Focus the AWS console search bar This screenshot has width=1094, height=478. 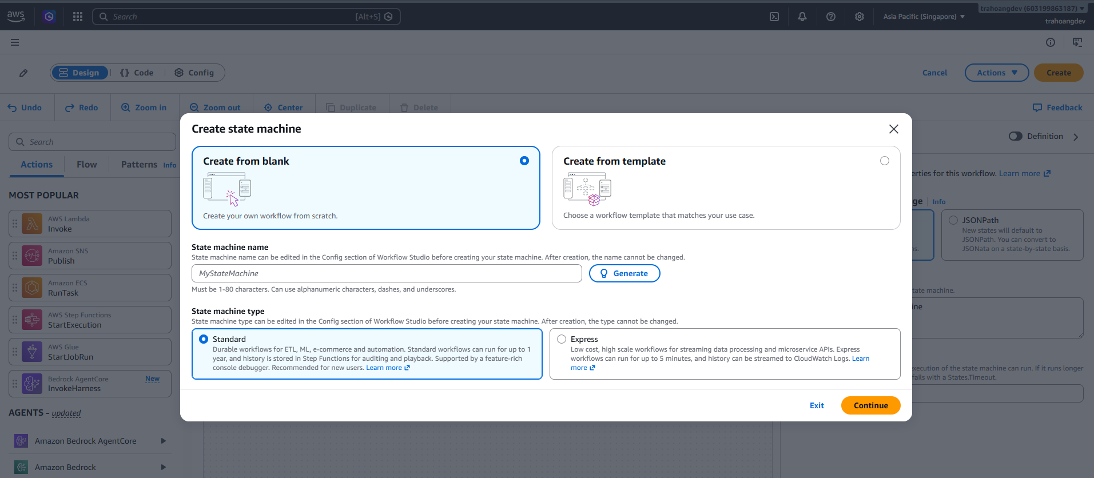[x=246, y=17]
